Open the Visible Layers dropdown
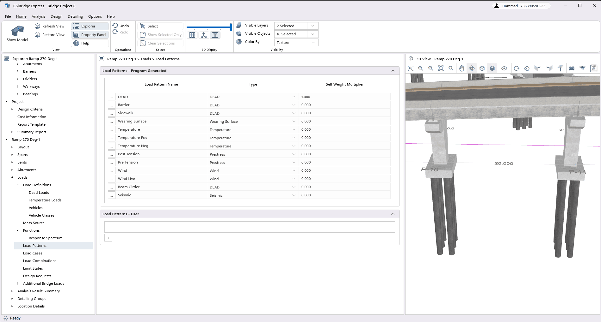601x322 pixels. click(296, 26)
